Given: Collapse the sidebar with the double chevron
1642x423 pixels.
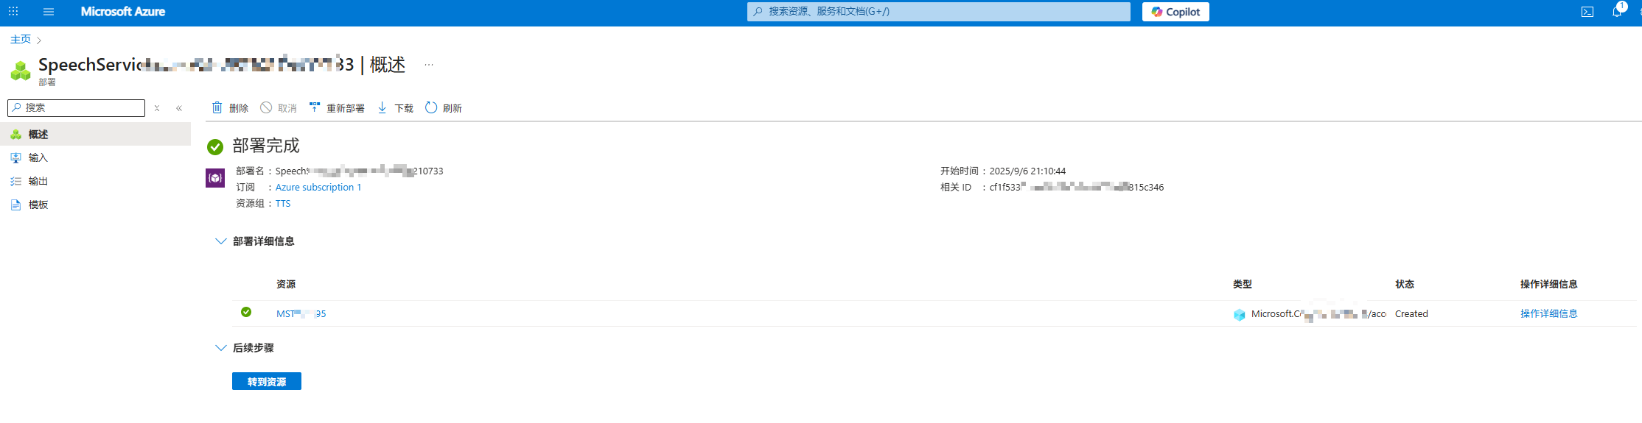Looking at the screenshot, I should pyautogui.click(x=179, y=108).
